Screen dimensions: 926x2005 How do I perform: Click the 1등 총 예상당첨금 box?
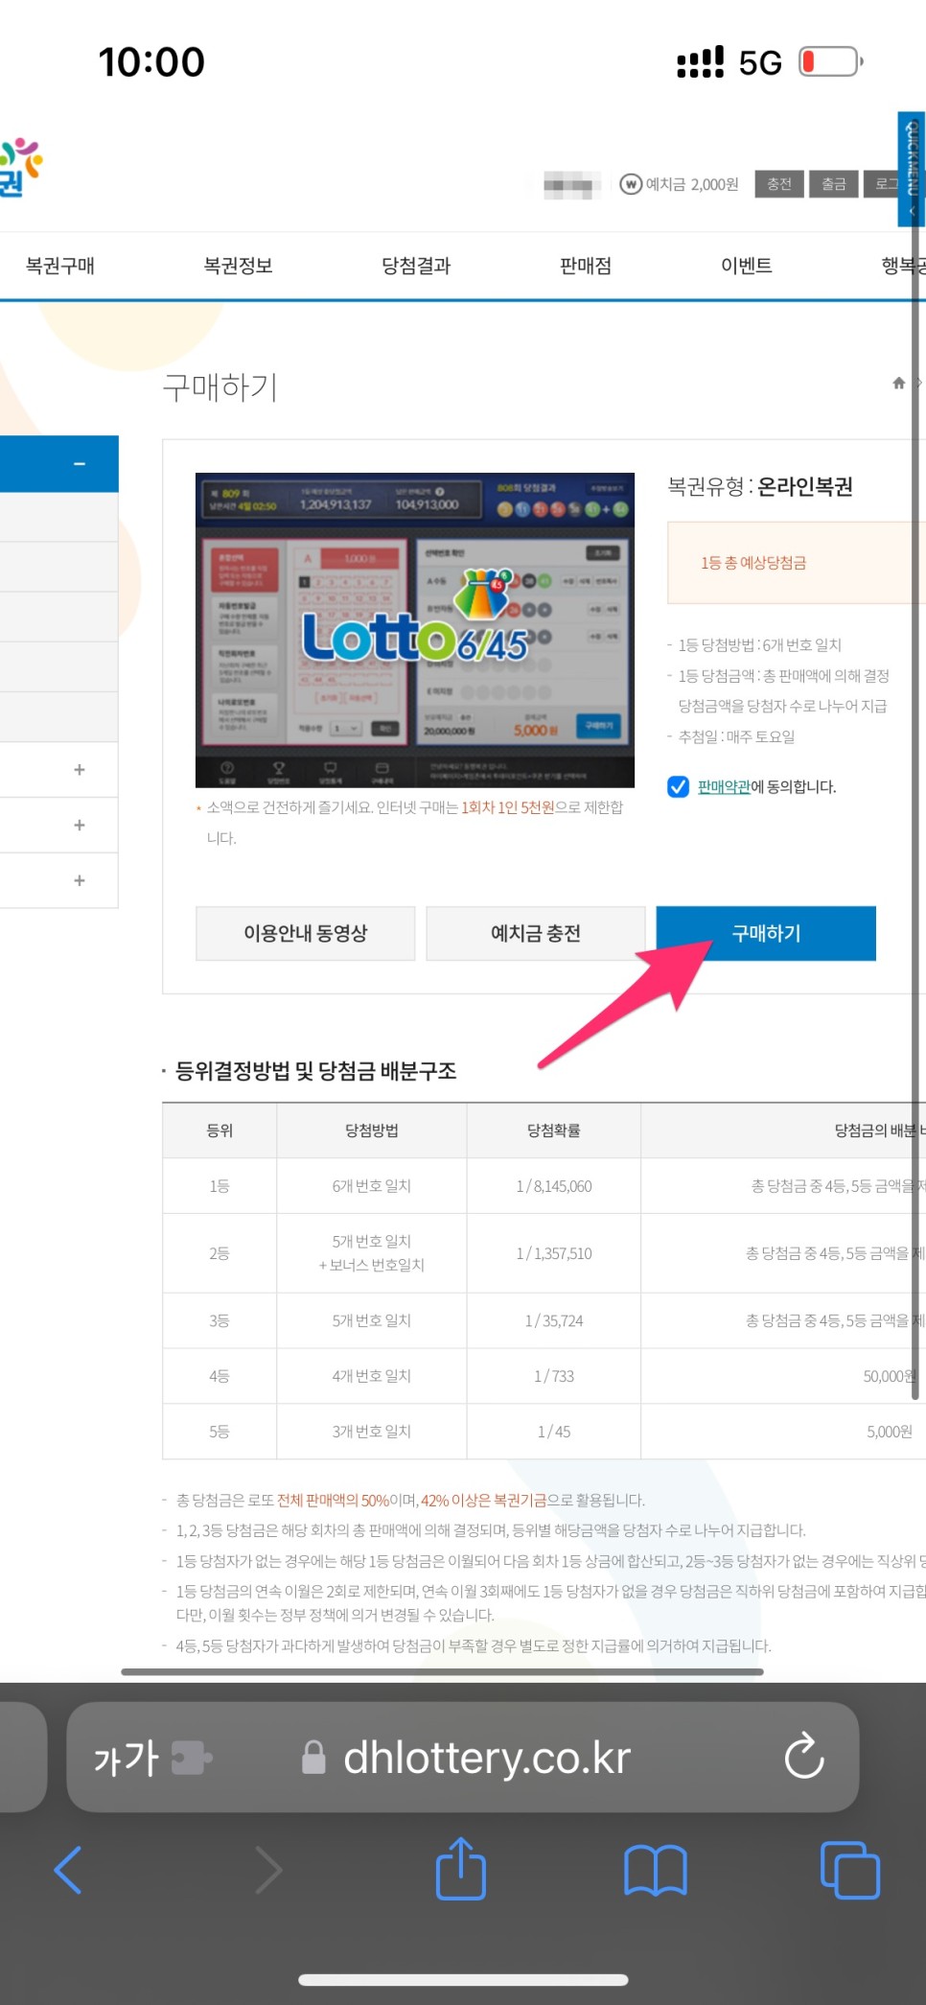click(x=796, y=563)
